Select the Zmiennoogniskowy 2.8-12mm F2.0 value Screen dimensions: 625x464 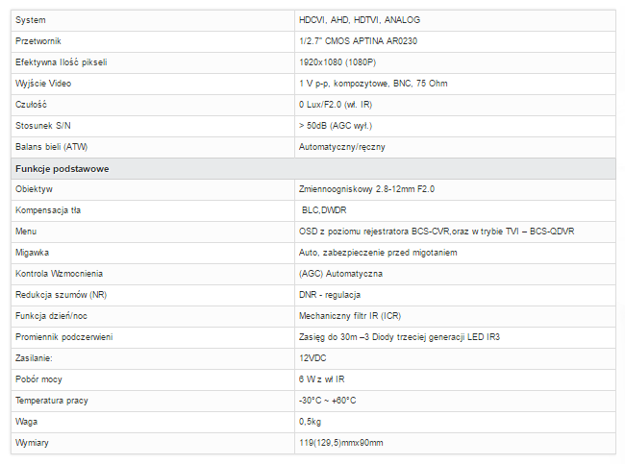(x=366, y=189)
